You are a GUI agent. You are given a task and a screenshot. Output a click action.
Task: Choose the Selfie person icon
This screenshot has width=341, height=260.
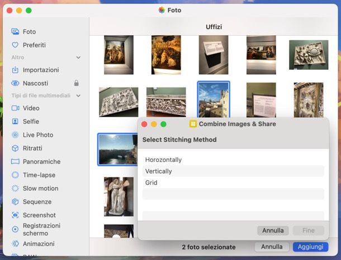15,121
